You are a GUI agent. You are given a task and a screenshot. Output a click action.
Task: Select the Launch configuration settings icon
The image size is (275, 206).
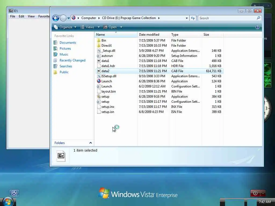99,86
